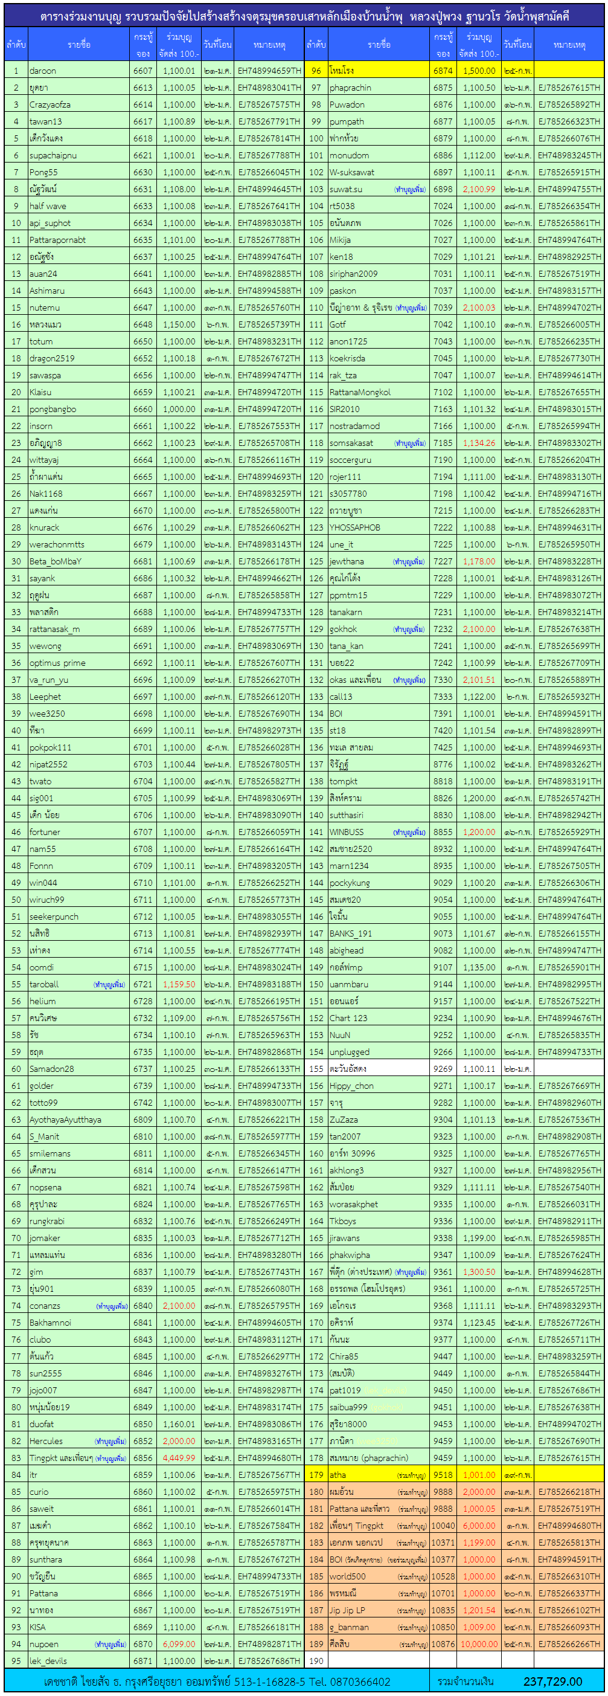Select the empty row numbered 190
The image size is (608, 1696).
pos(316,1661)
